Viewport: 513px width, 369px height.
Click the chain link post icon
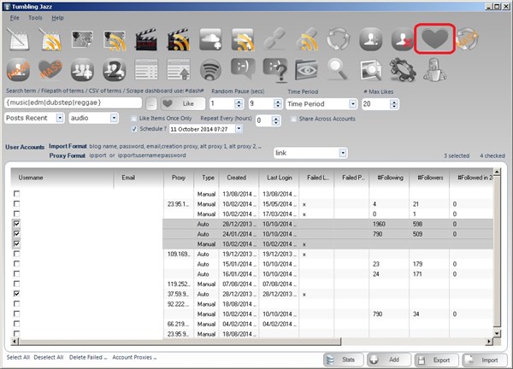(274, 39)
